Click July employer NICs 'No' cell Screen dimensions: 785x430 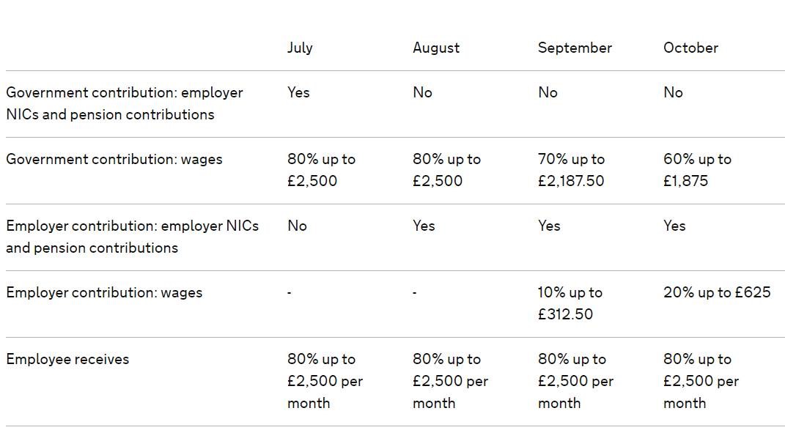tap(297, 226)
